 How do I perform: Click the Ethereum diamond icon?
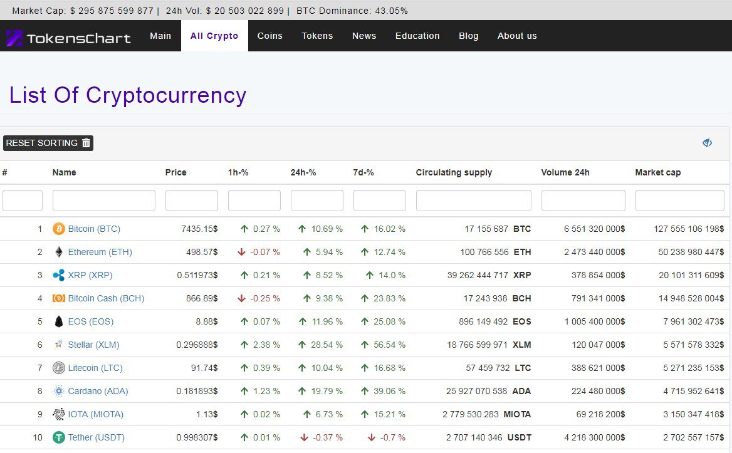[x=58, y=252]
